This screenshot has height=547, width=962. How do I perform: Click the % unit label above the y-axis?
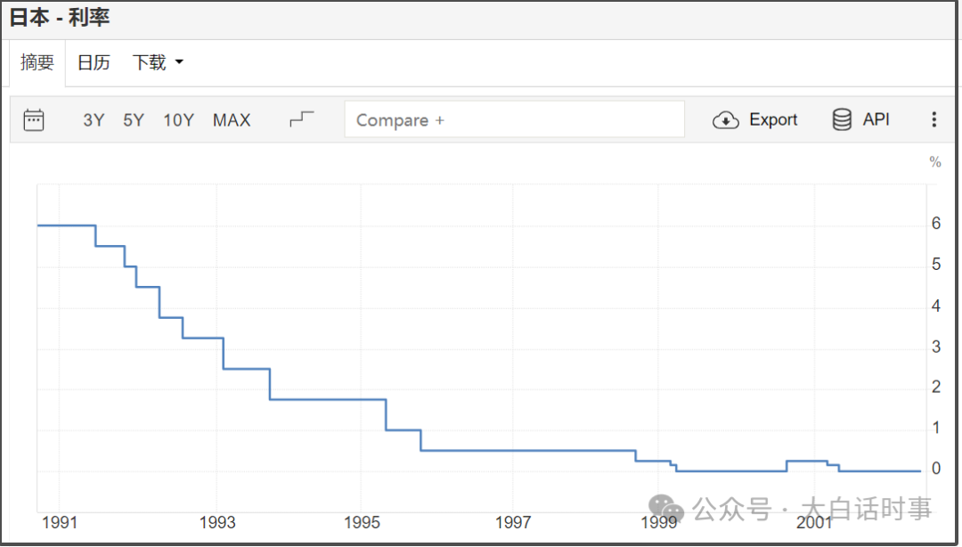(935, 162)
